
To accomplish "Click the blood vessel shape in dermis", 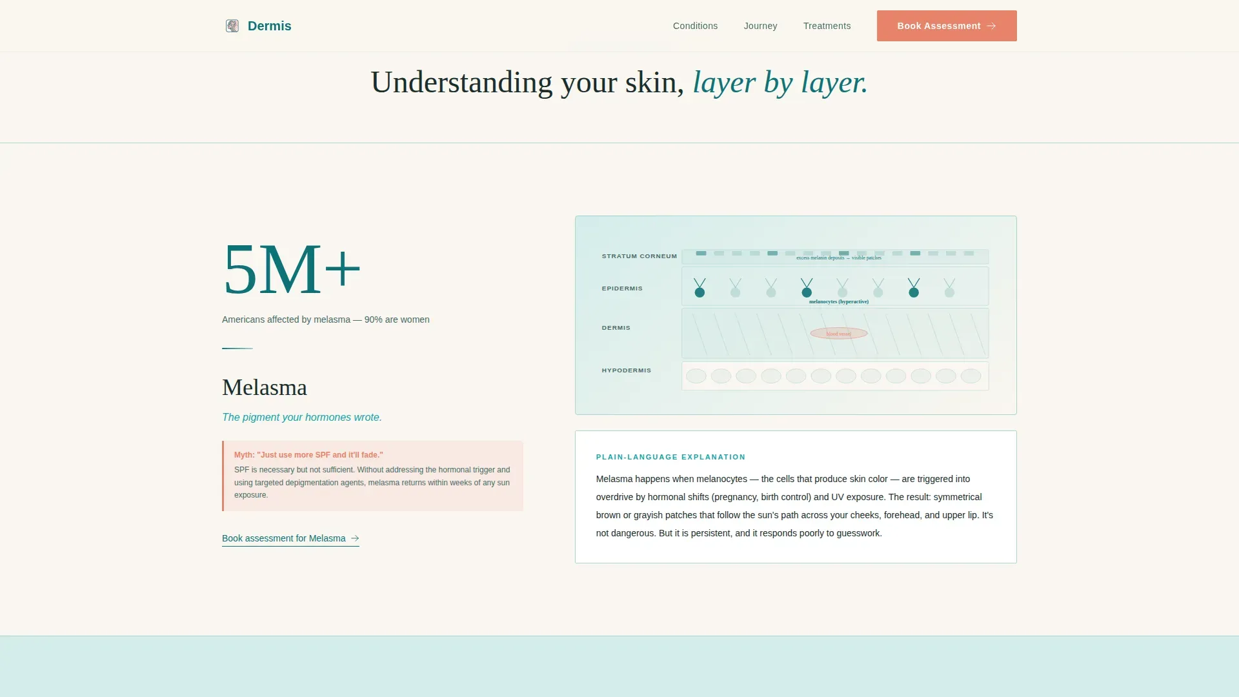I will [x=839, y=334].
